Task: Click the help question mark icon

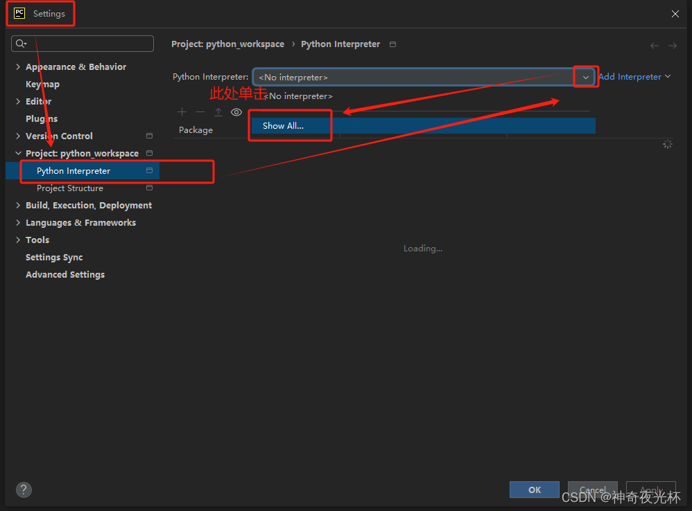Action: [24, 490]
